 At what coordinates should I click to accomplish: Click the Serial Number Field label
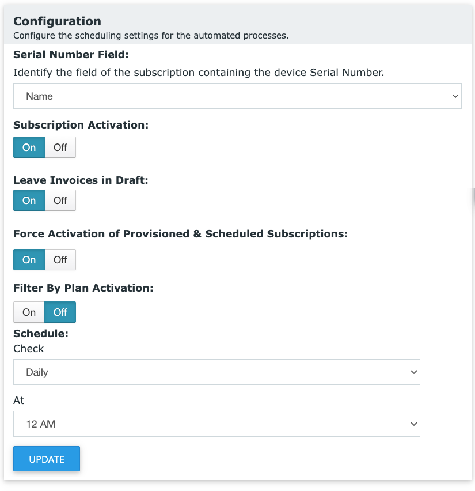coord(71,55)
